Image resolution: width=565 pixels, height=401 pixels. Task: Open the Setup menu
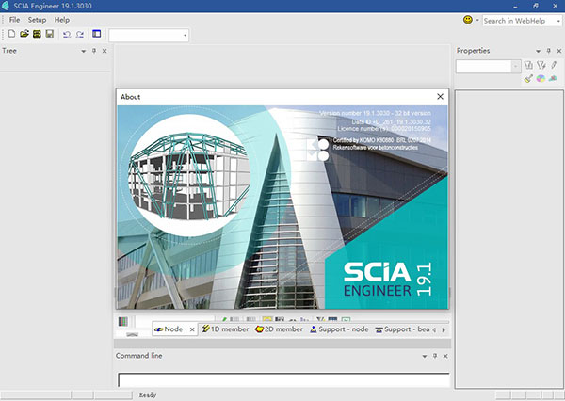(37, 19)
